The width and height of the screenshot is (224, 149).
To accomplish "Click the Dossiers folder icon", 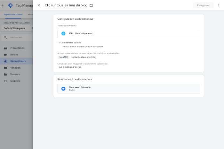I will pyautogui.click(x=5, y=74).
